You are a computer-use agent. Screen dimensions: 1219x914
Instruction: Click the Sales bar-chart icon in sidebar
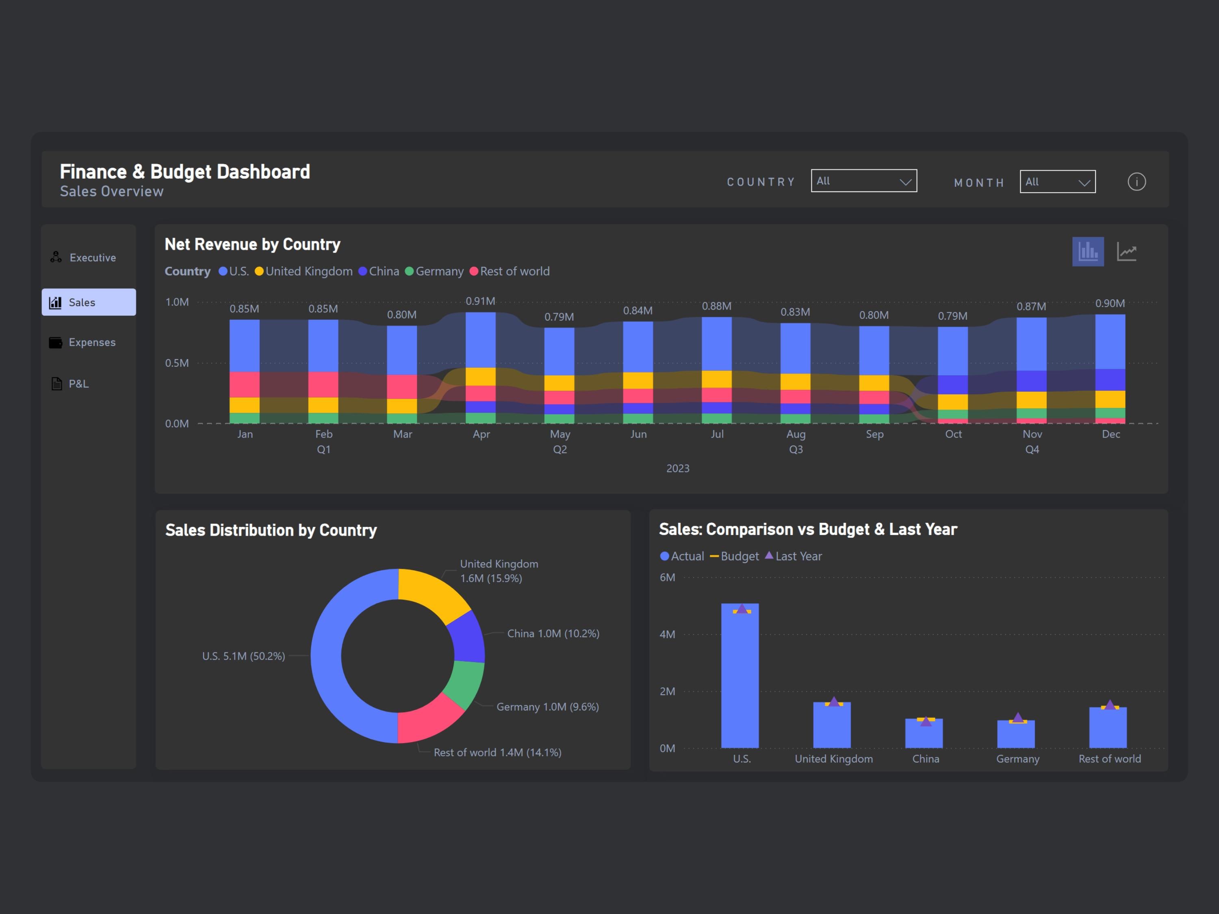56,302
